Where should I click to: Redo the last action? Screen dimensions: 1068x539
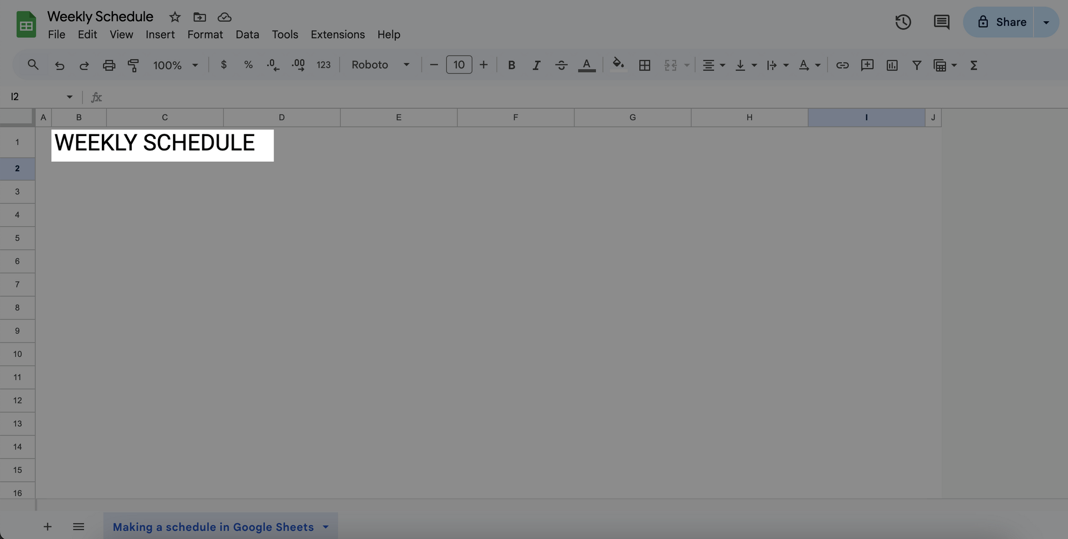click(x=84, y=66)
